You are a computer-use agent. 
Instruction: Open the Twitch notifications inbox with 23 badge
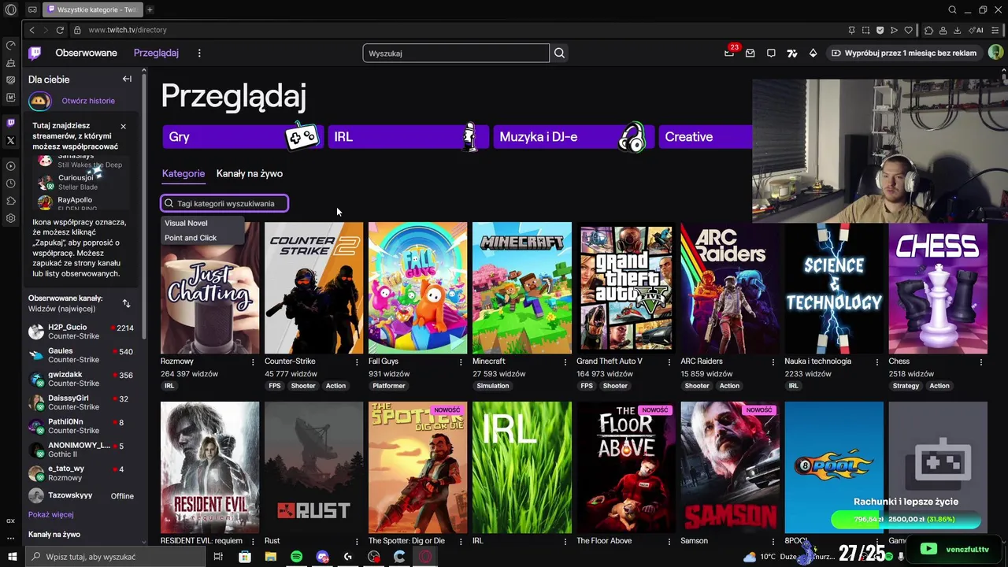click(x=730, y=52)
